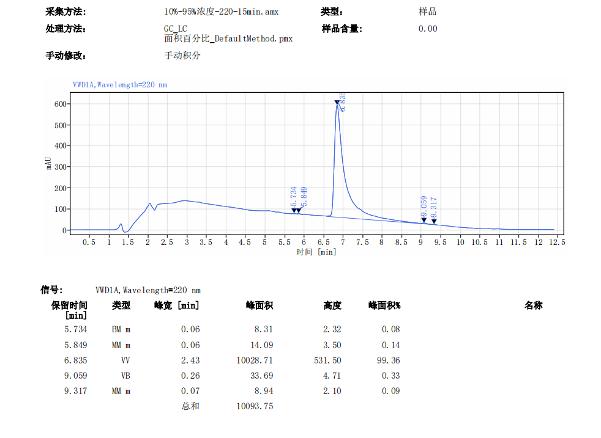Viewport: 601px width, 438px height.
Task: Click the 手动积分 manual modification value
Action: [x=182, y=56]
